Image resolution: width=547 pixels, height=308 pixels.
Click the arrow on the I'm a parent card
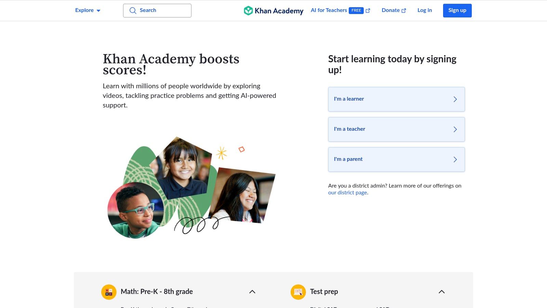455,159
